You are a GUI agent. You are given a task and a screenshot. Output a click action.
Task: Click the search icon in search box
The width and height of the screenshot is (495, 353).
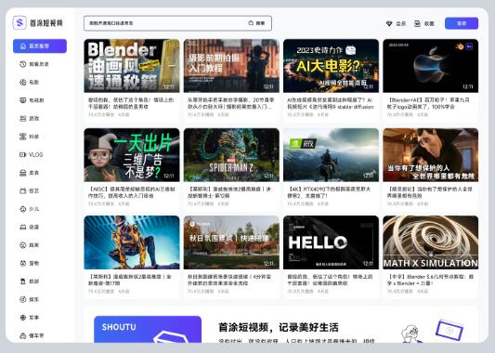(251, 23)
